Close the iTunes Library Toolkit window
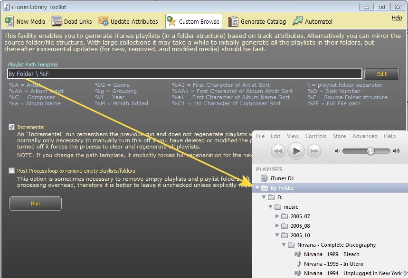 pos(398,7)
